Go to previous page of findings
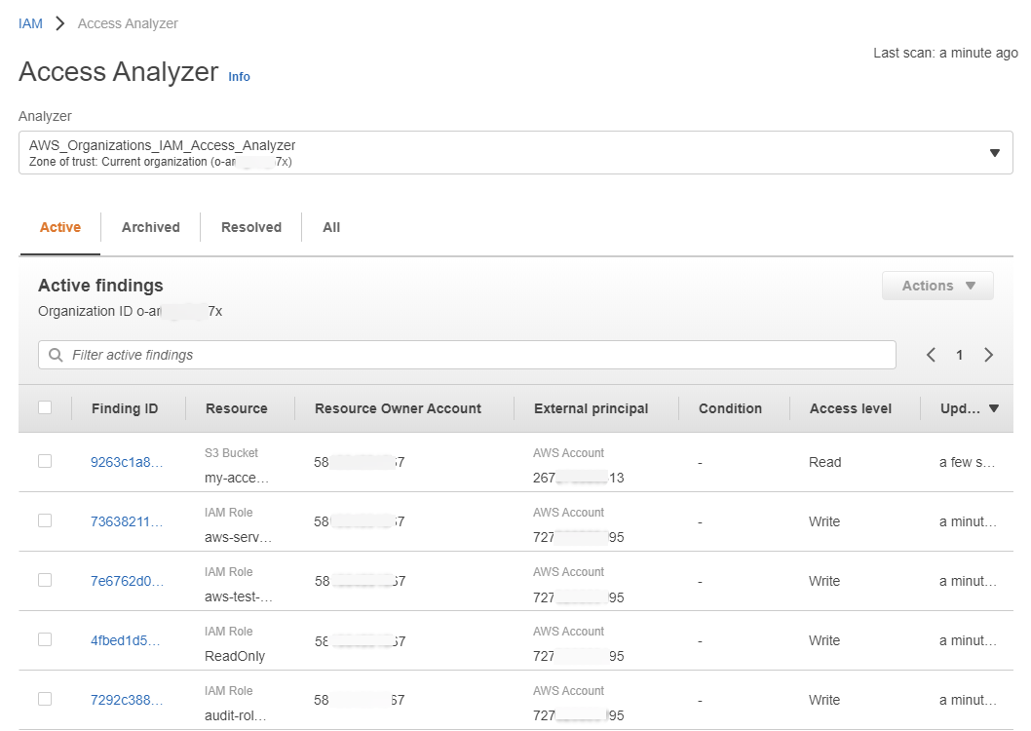Screen dimensions: 1031x731 pyautogui.click(x=931, y=355)
